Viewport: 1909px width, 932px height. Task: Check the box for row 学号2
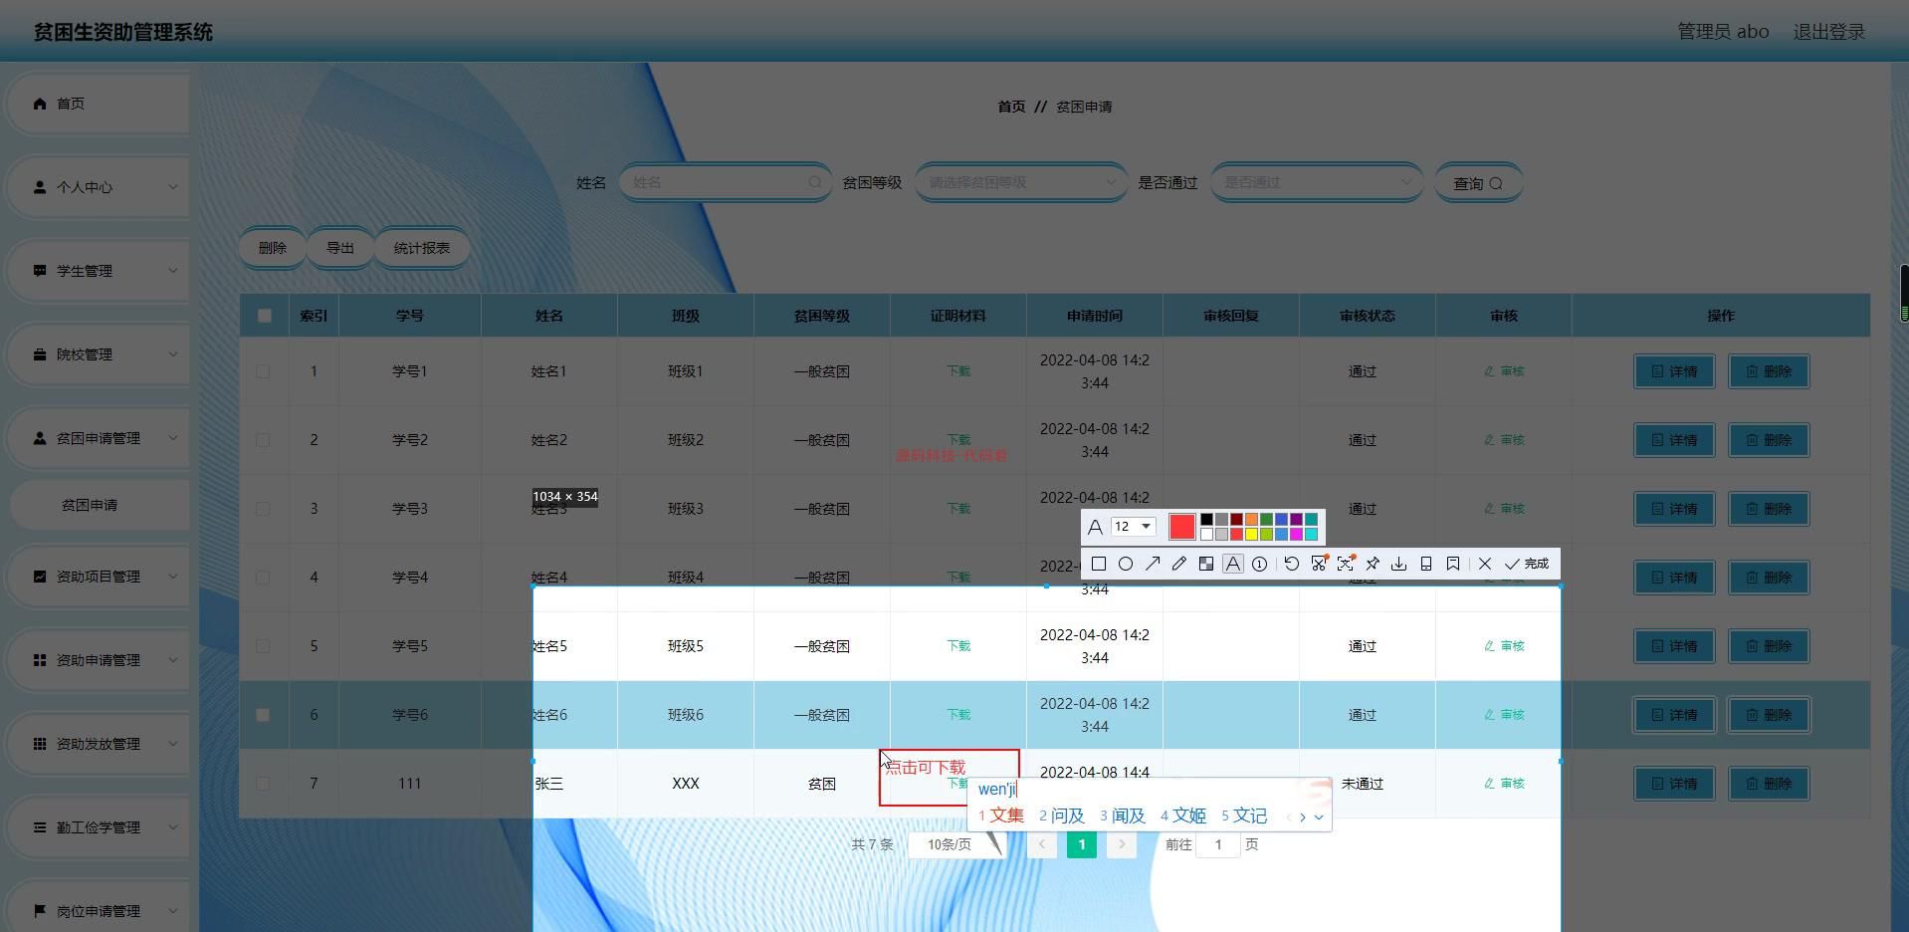click(263, 440)
